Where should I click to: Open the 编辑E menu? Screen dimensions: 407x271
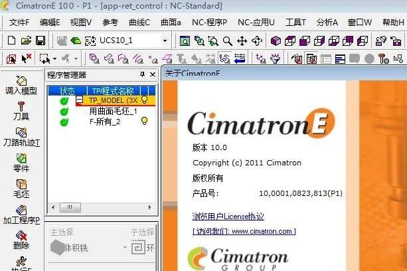50,23
